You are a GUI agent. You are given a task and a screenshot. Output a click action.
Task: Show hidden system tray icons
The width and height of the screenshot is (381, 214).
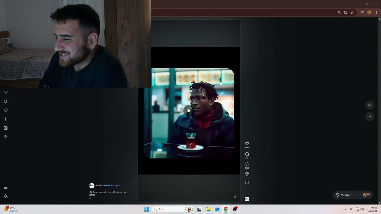(345, 209)
